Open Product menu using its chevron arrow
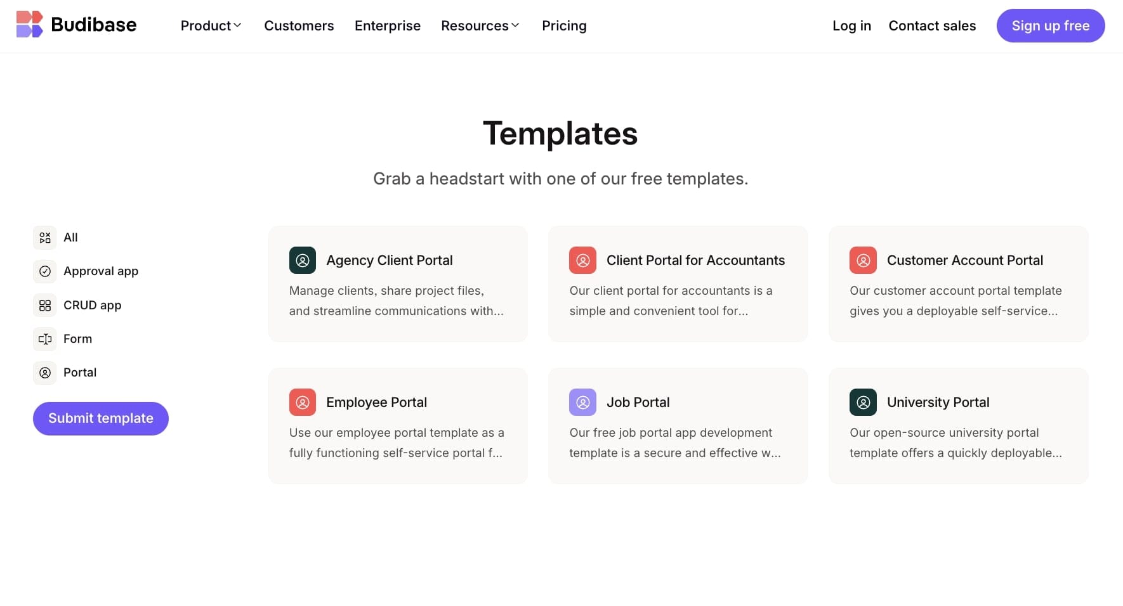Screen dimensions: 1123x606 pos(238,26)
